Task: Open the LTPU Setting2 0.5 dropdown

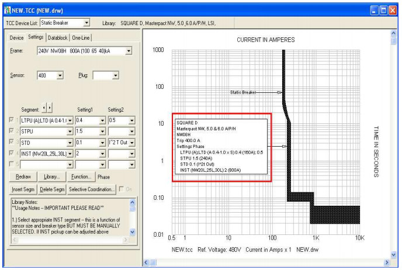Action: [x=132, y=120]
